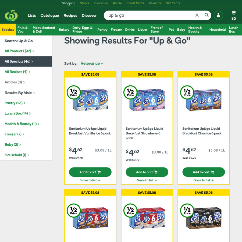Open Sanitarium Up&go Vanilla Ice 6 pack title

90,131
